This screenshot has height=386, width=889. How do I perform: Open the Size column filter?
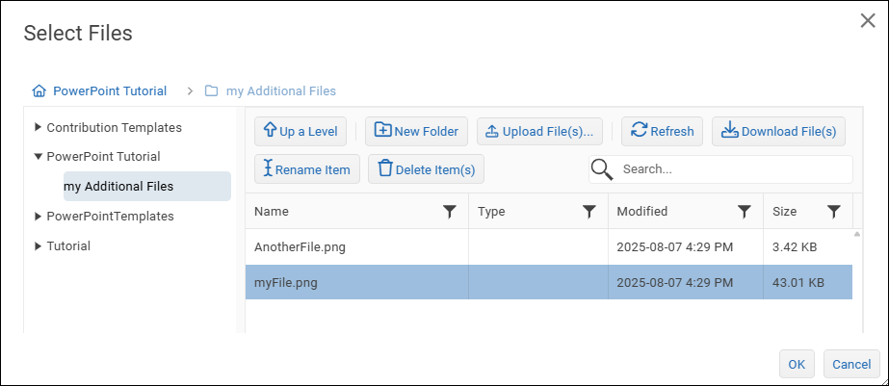[x=834, y=212]
